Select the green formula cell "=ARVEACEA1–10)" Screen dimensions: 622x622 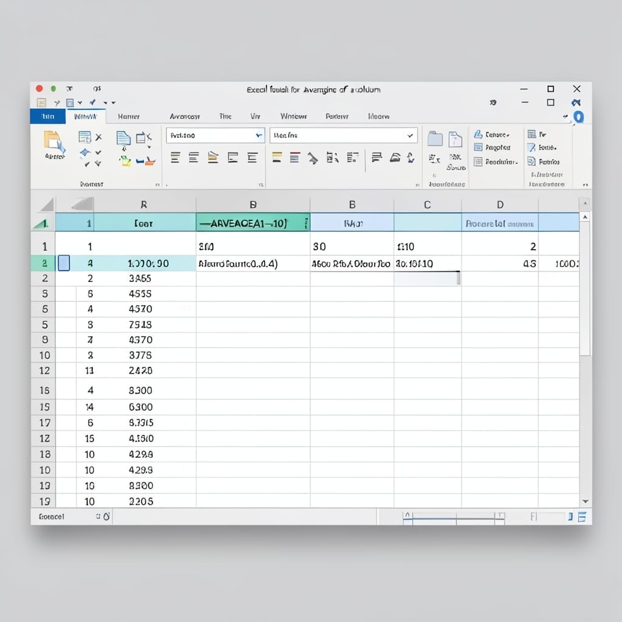[253, 224]
